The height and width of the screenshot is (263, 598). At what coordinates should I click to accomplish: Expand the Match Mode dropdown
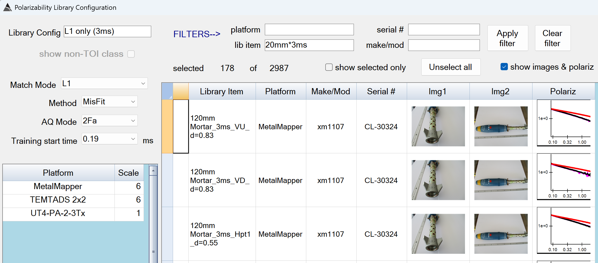[143, 83]
